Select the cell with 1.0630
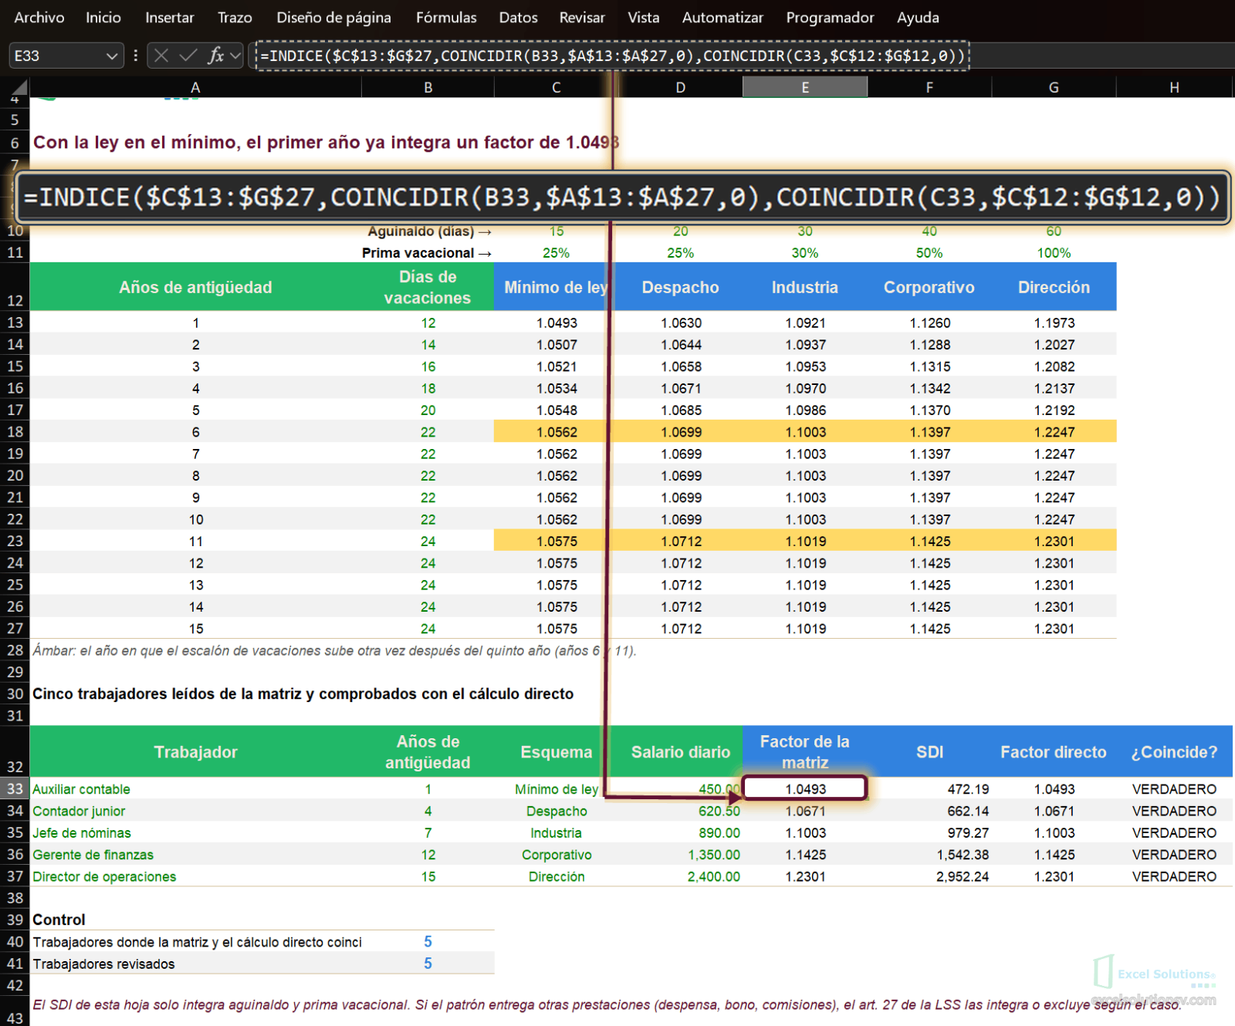 [680, 322]
